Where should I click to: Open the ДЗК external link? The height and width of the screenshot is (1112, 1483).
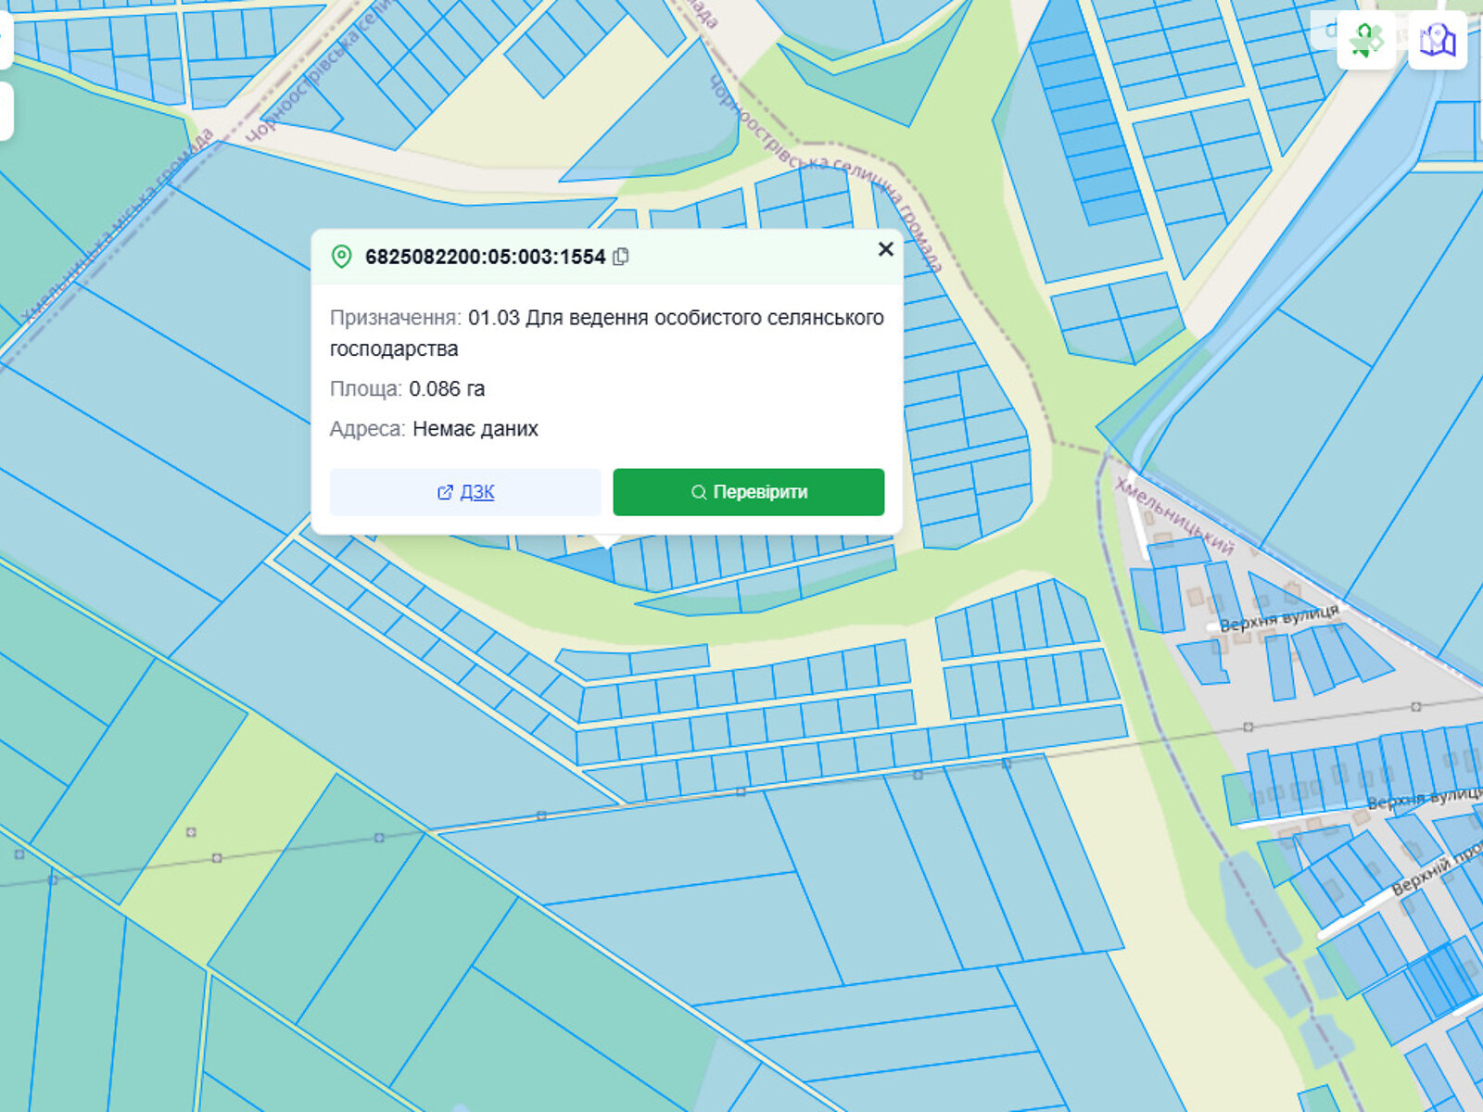pos(476,492)
